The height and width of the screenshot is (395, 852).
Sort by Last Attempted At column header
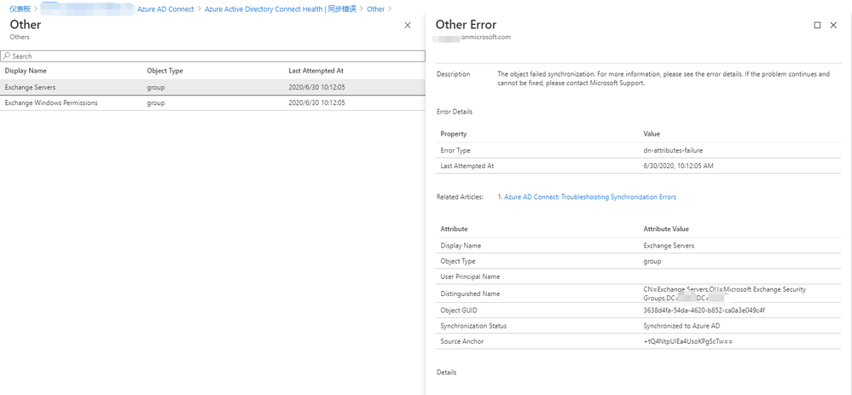coord(316,71)
